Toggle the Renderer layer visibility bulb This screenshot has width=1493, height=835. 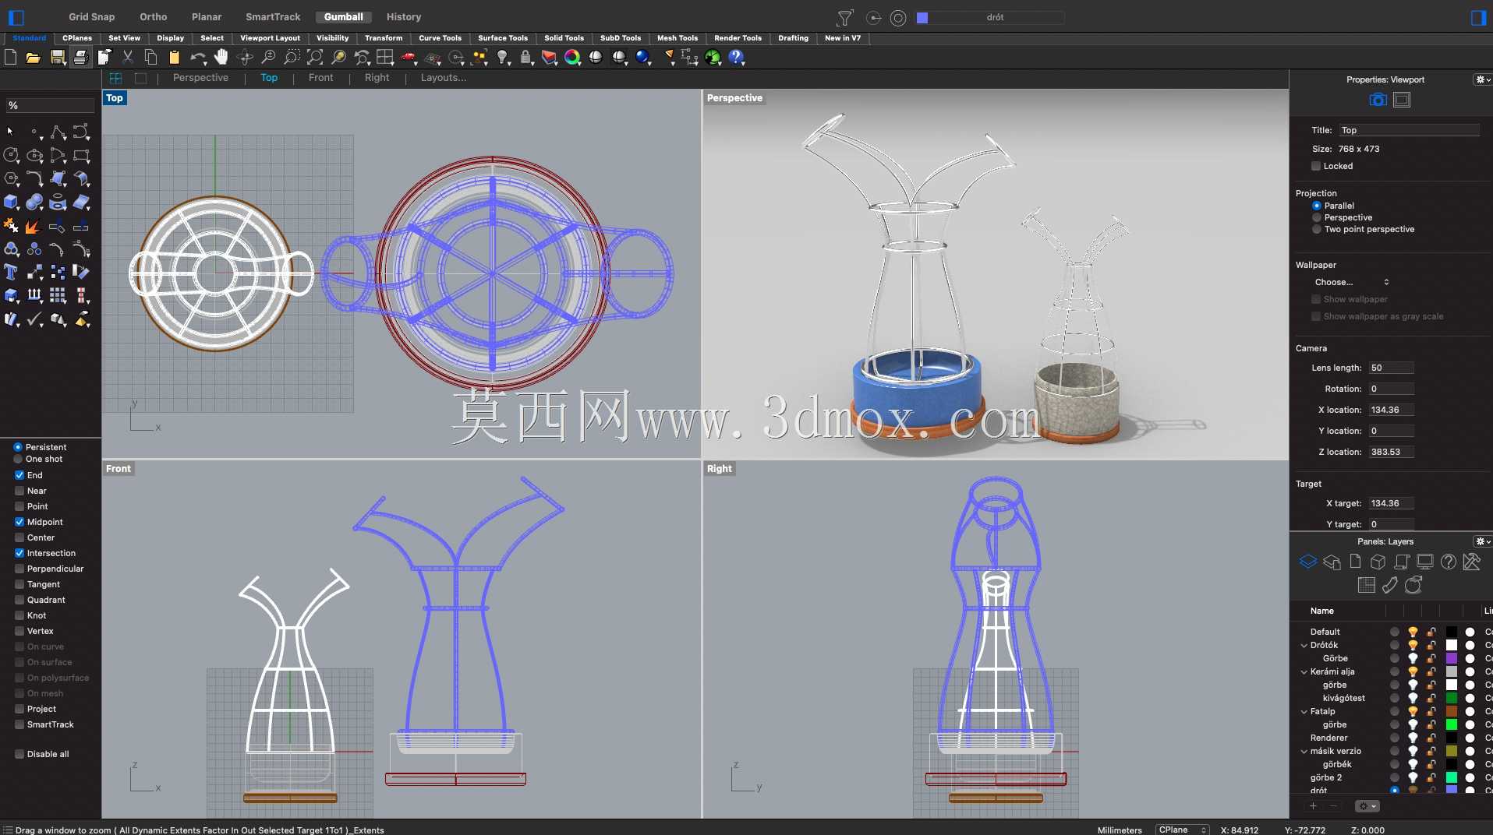tap(1413, 738)
